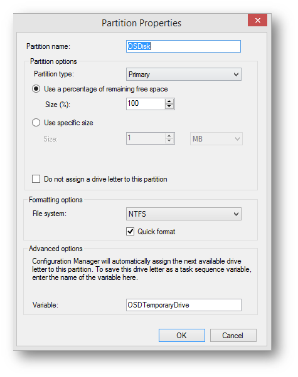Click the Variable field containing OSDTemporaryDrive
This screenshot has height=377, width=298.
click(184, 305)
